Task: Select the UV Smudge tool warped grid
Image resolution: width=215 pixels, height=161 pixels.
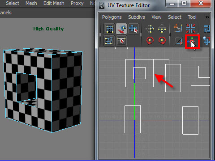Action: (109, 41)
